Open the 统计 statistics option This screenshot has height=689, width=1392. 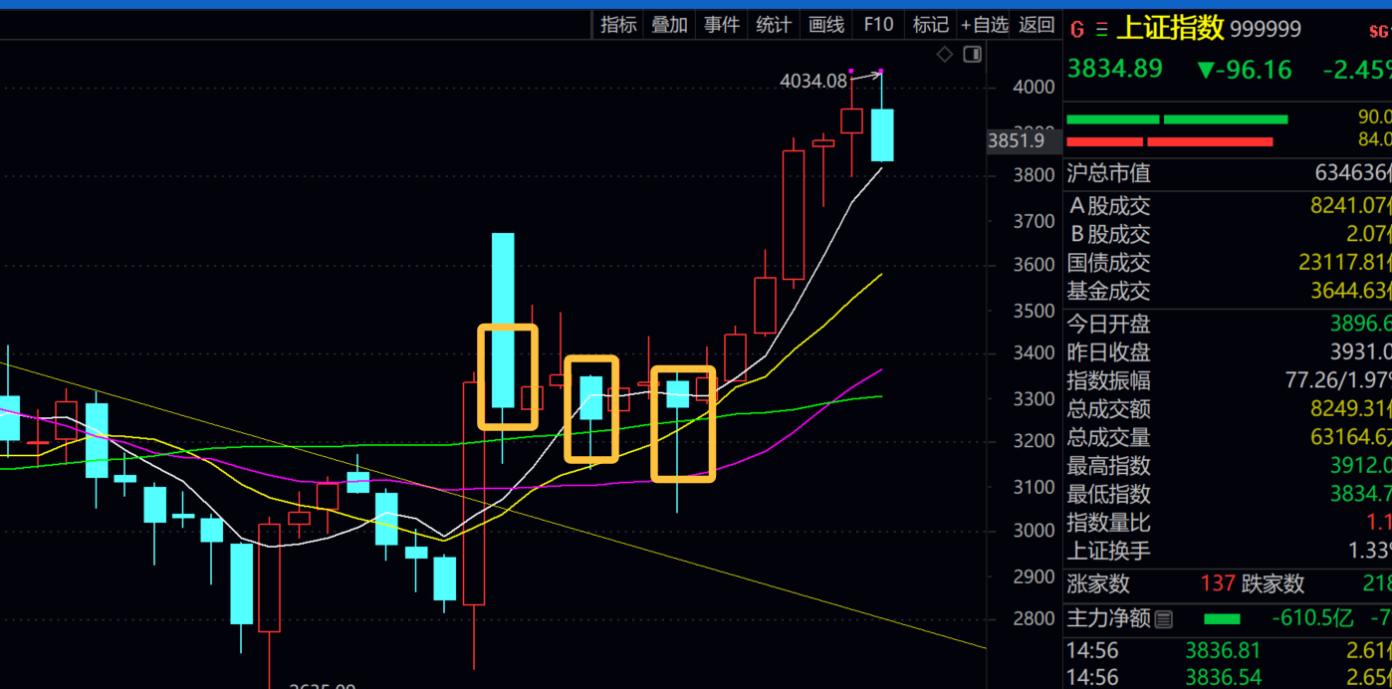point(774,25)
